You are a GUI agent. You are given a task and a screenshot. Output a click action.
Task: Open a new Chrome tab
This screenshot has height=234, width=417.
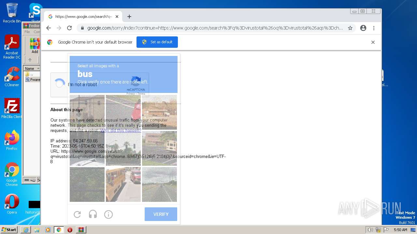tap(129, 17)
